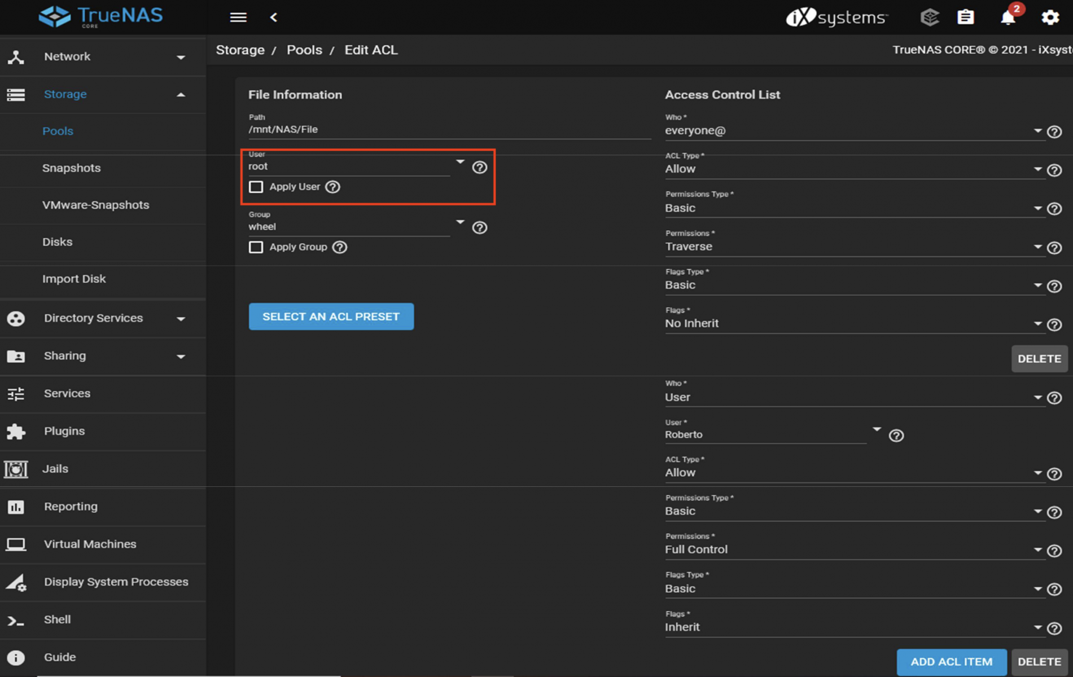The image size is (1073, 677).
Task: Show help for the Group field
Action: click(x=480, y=228)
